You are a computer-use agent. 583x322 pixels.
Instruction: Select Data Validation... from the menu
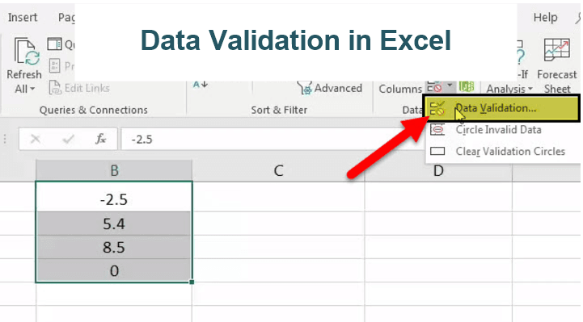[501, 108]
